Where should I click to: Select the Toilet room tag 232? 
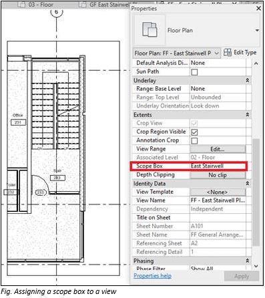10,192
